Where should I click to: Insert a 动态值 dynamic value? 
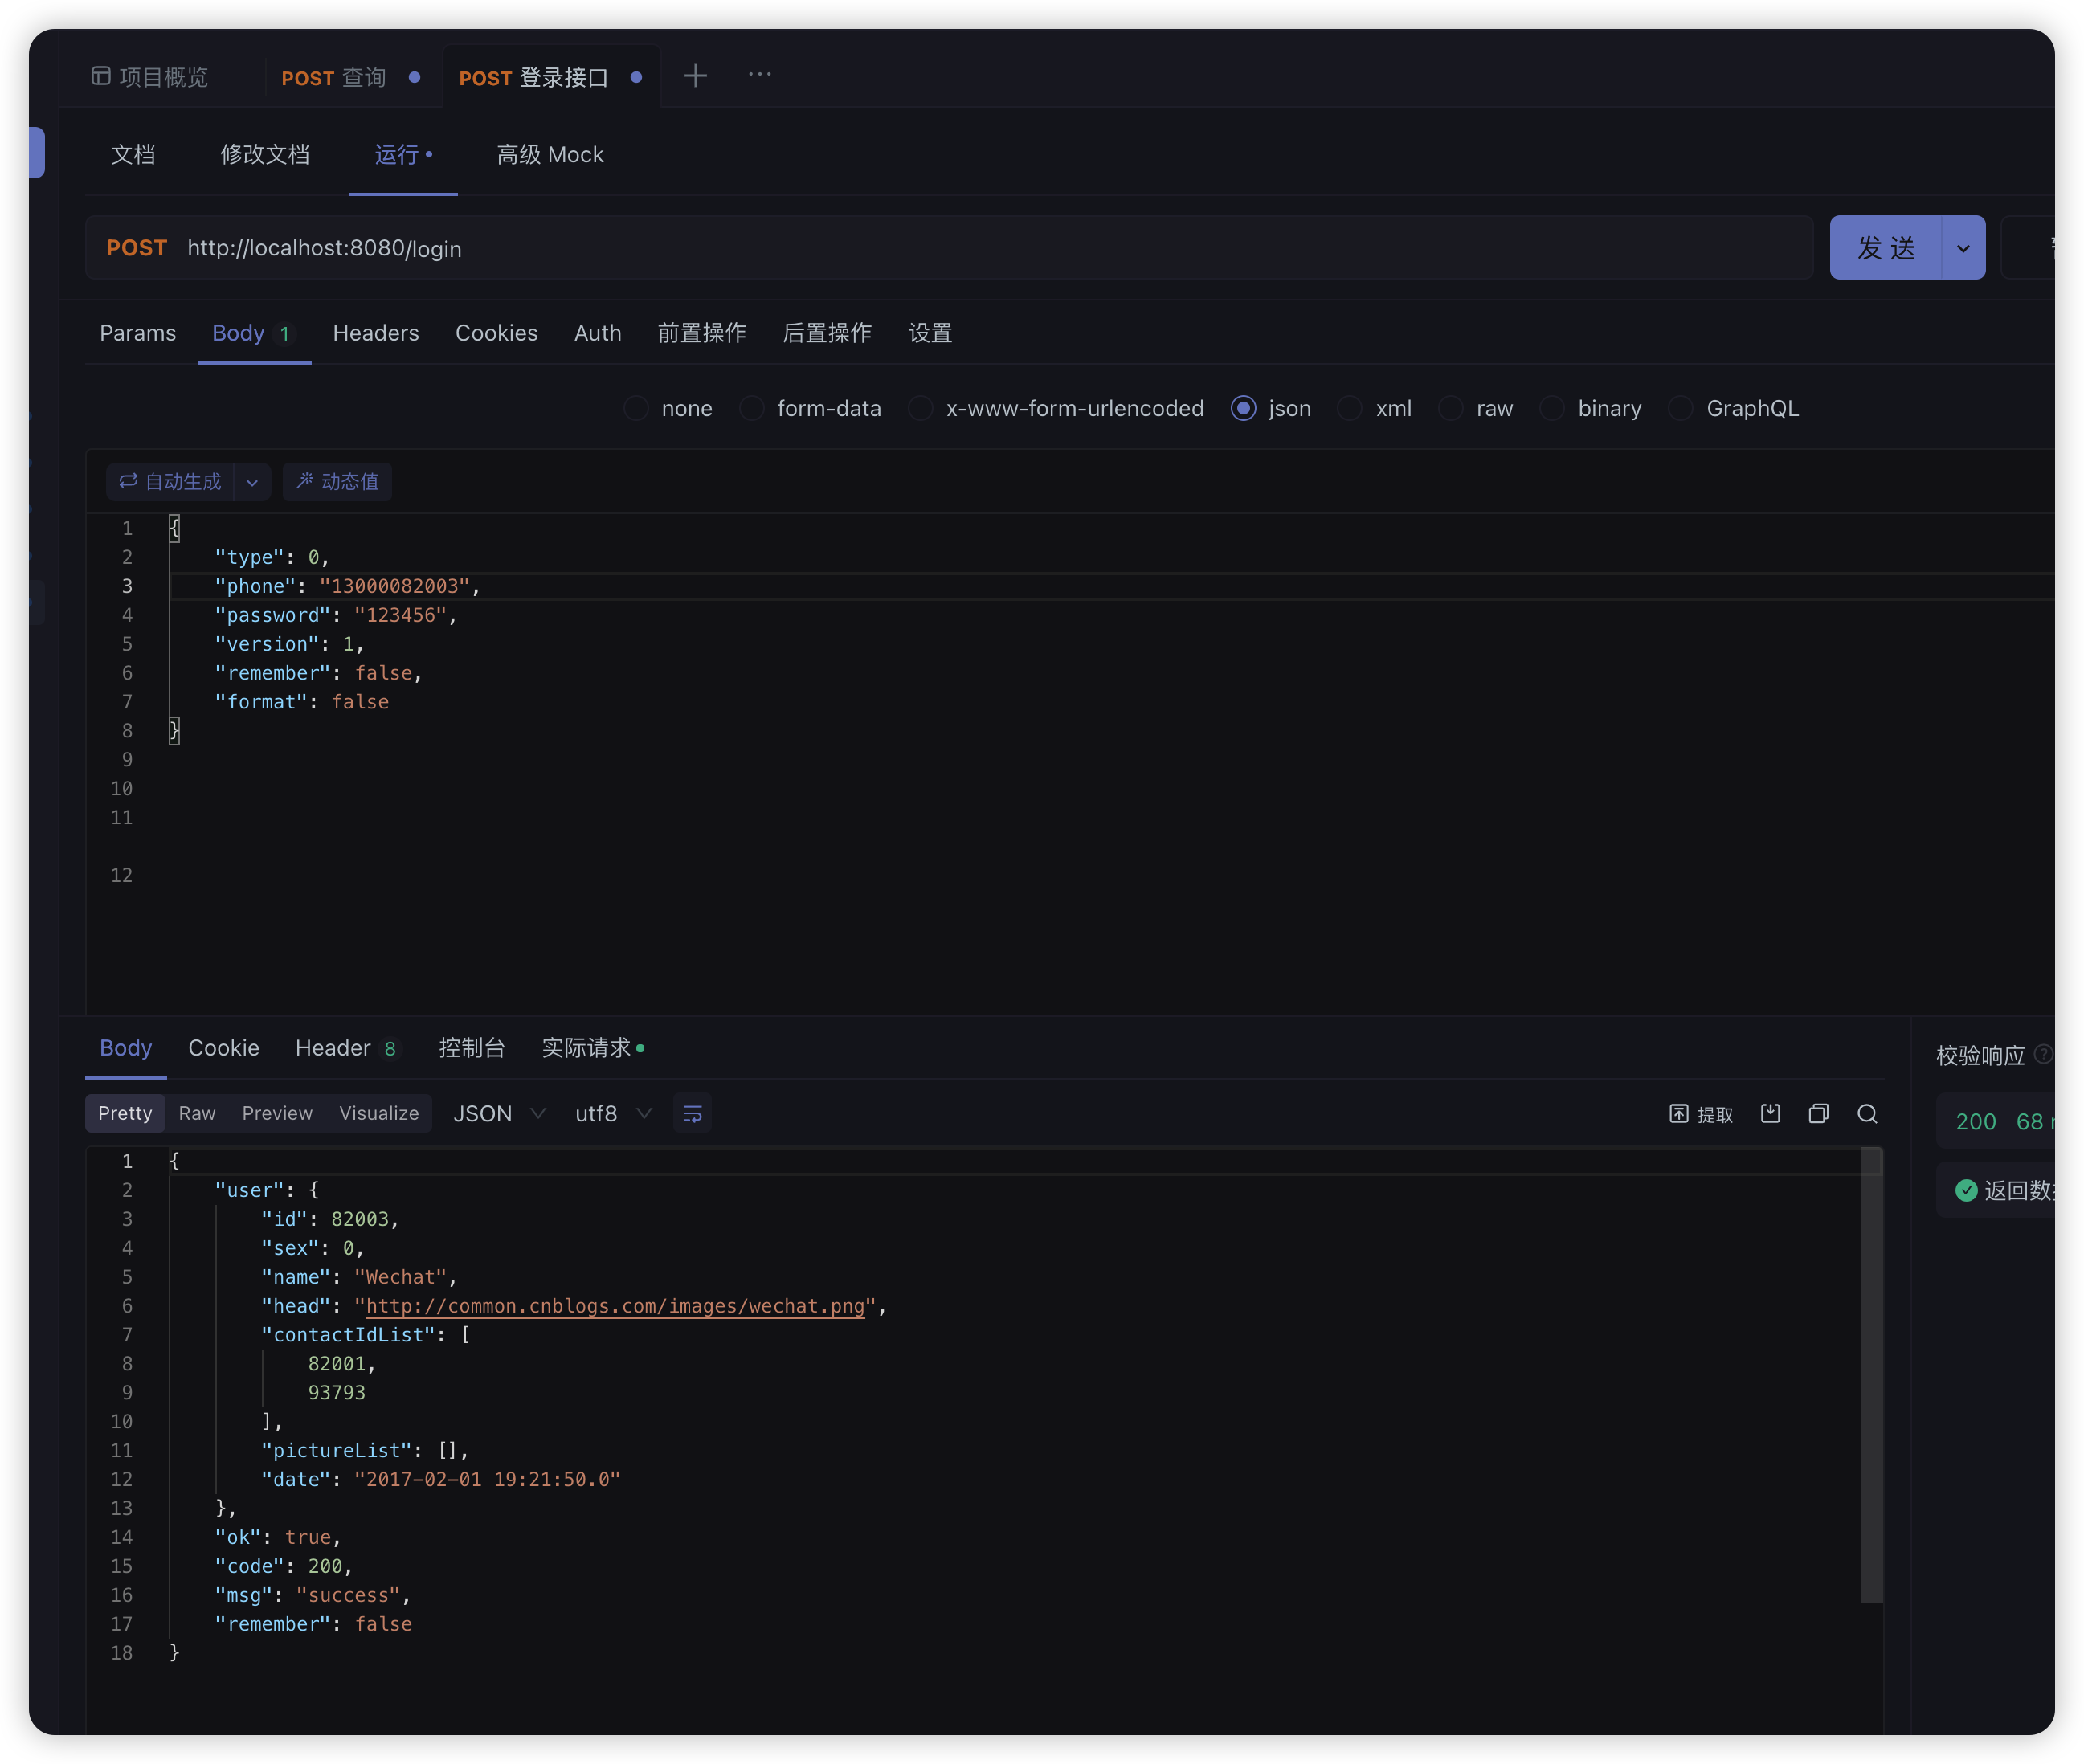337,482
